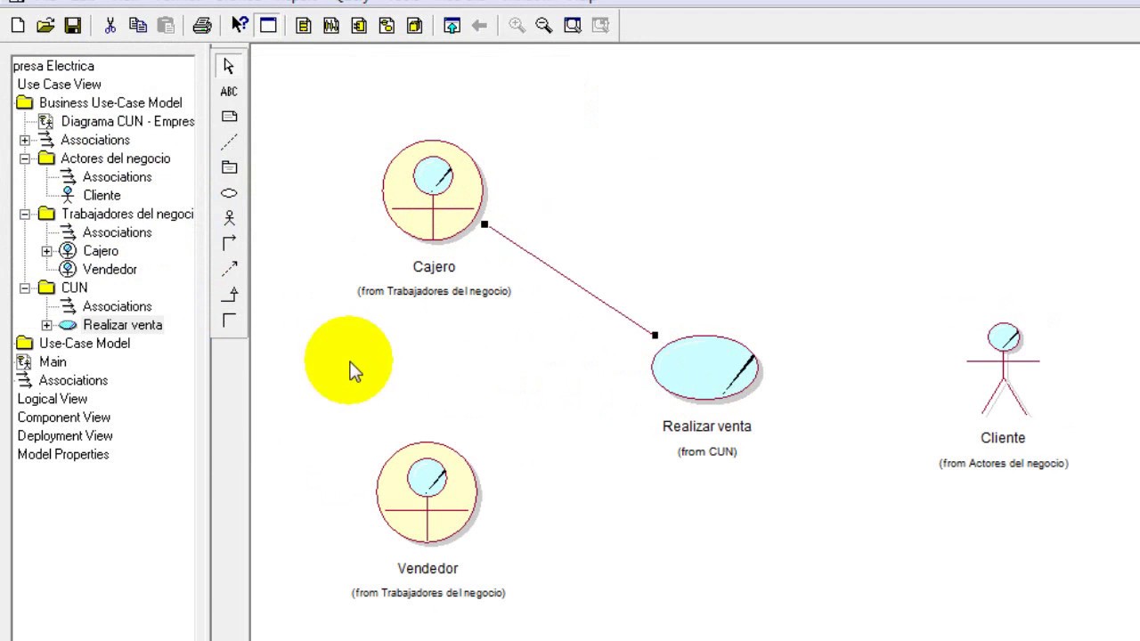This screenshot has height=641, width=1140.
Task: Select the Use-Case Model folder in tree
Action: pos(85,343)
